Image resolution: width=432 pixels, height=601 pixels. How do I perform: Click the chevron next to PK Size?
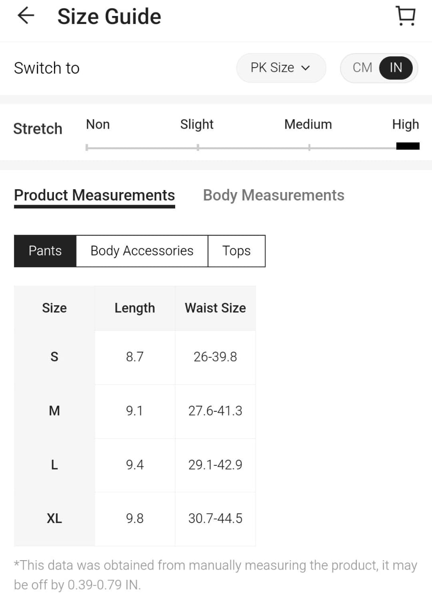point(306,68)
